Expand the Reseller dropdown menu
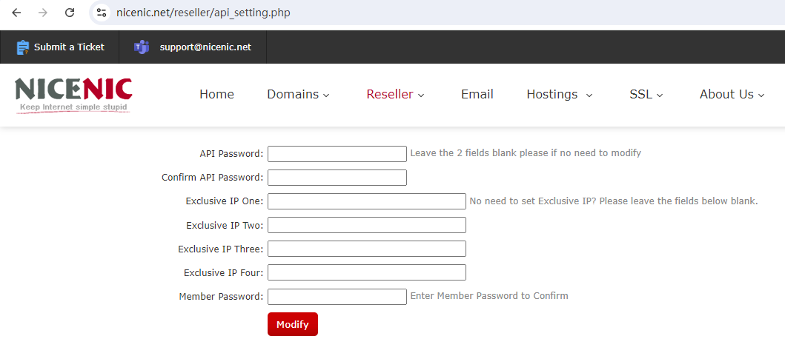The width and height of the screenshot is (785, 356). click(396, 95)
